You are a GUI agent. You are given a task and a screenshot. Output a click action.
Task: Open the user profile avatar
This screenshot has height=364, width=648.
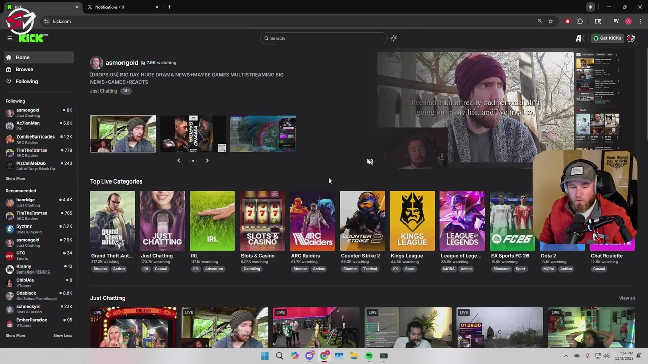coord(631,38)
